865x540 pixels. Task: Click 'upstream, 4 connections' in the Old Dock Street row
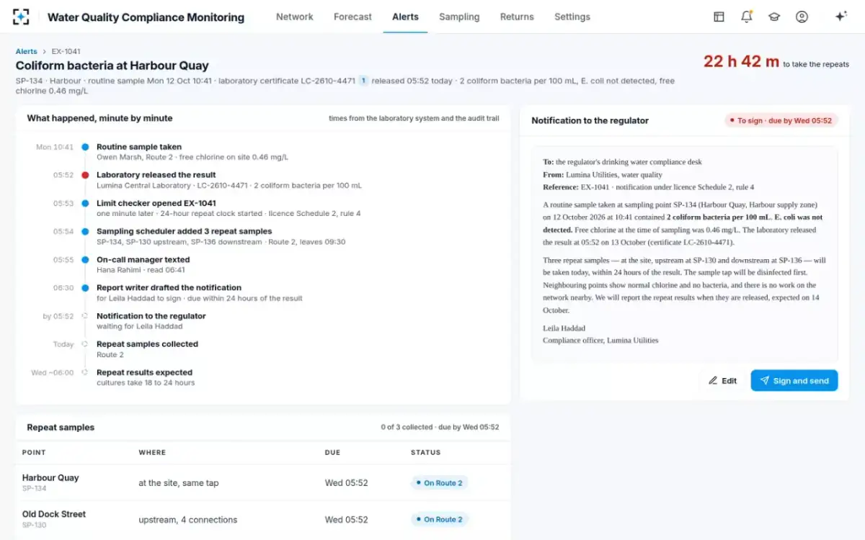click(x=187, y=520)
